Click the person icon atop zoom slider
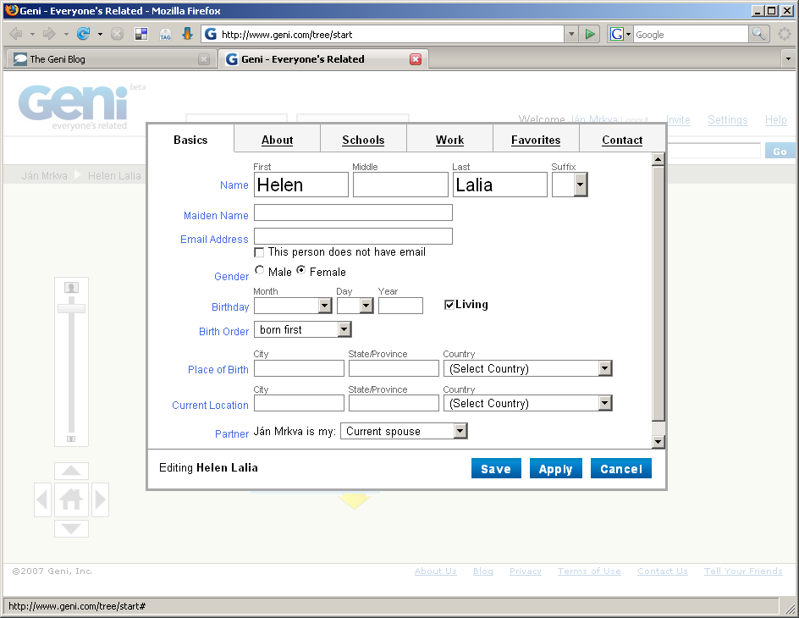The image size is (799, 618). point(71,288)
